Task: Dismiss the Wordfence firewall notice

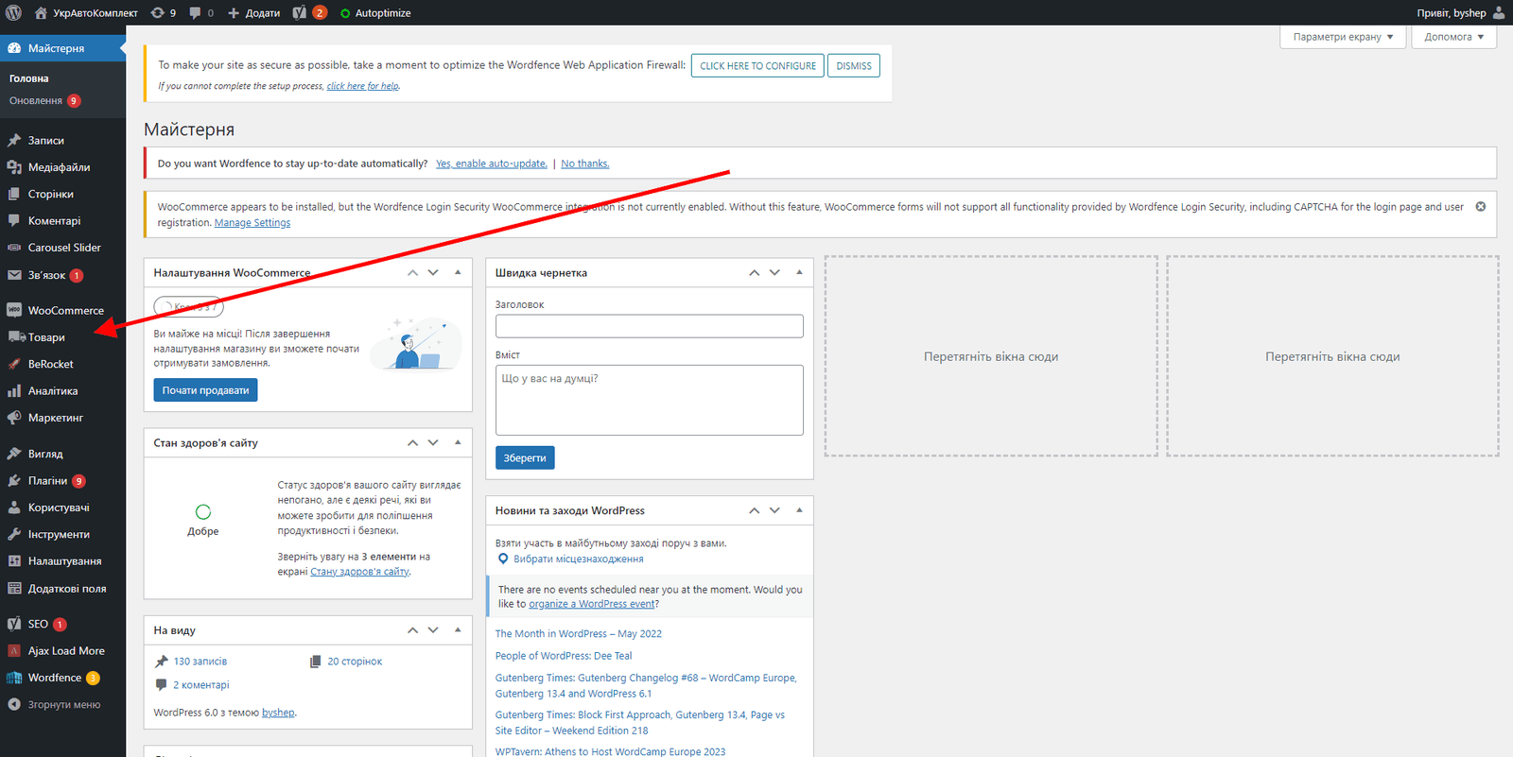Action: click(854, 65)
